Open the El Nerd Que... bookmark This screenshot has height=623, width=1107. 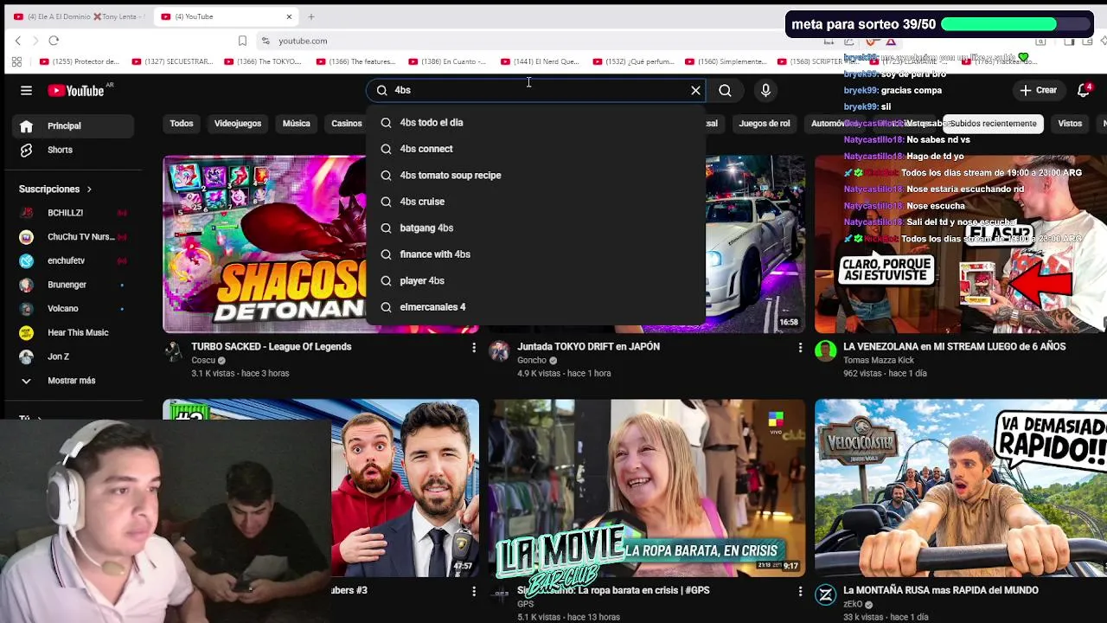(541, 61)
